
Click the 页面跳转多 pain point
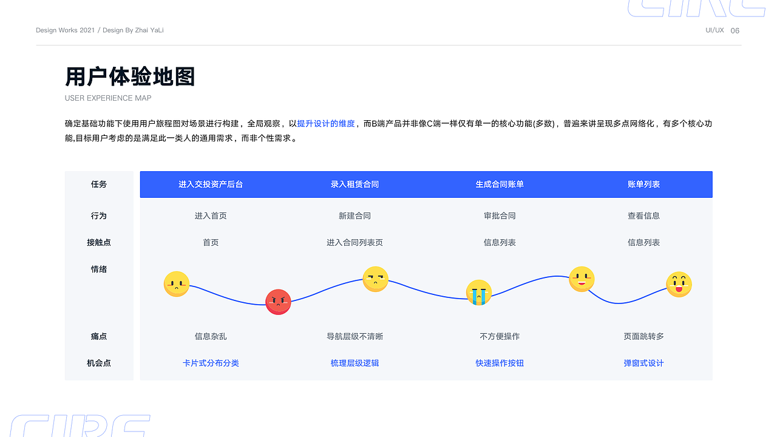tap(643, 336)
